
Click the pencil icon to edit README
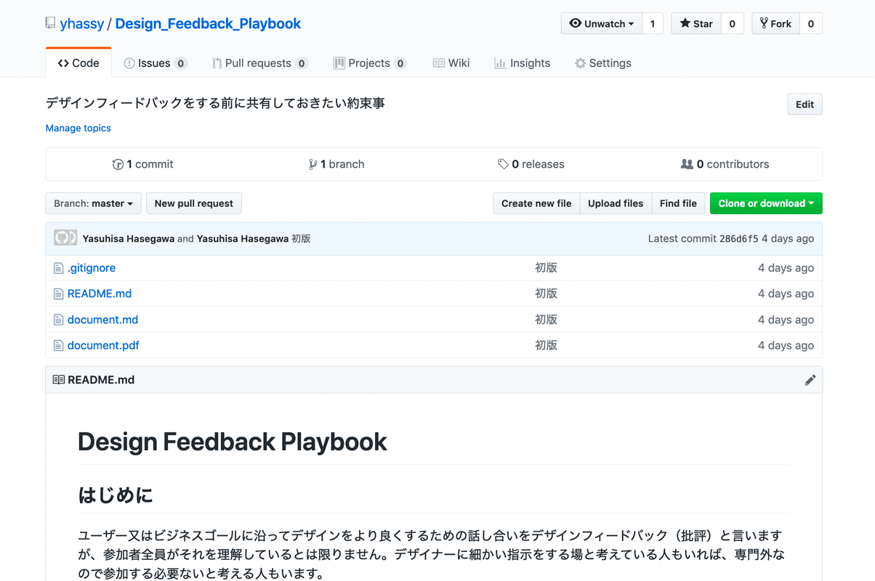[x=810, y=380]
